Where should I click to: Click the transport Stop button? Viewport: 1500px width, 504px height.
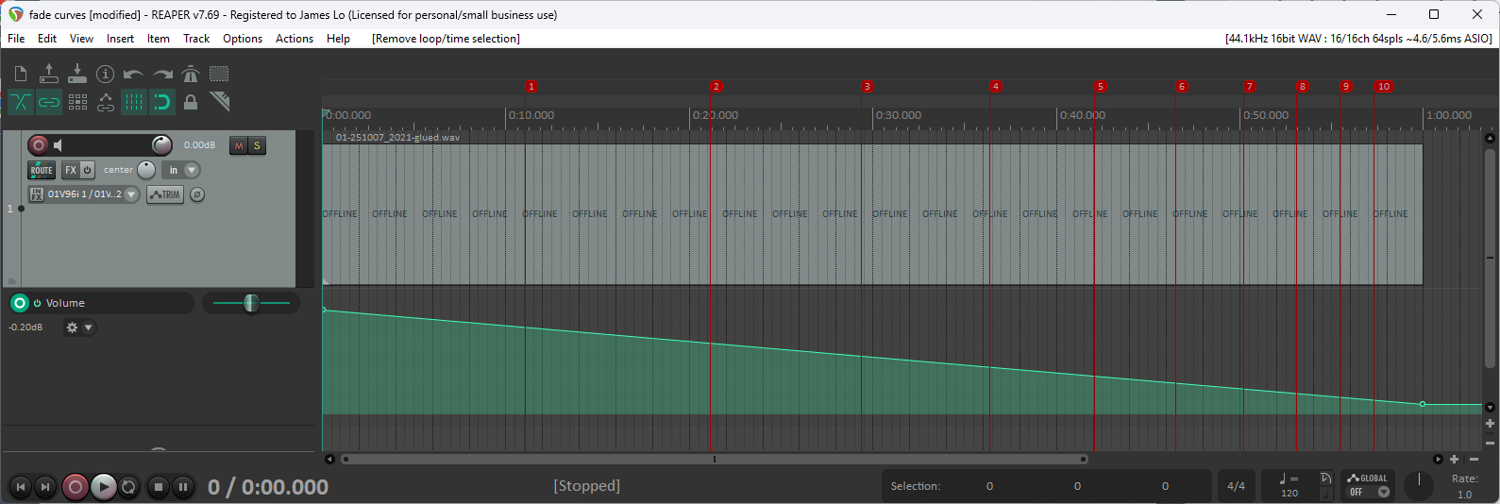pos(159,487)
